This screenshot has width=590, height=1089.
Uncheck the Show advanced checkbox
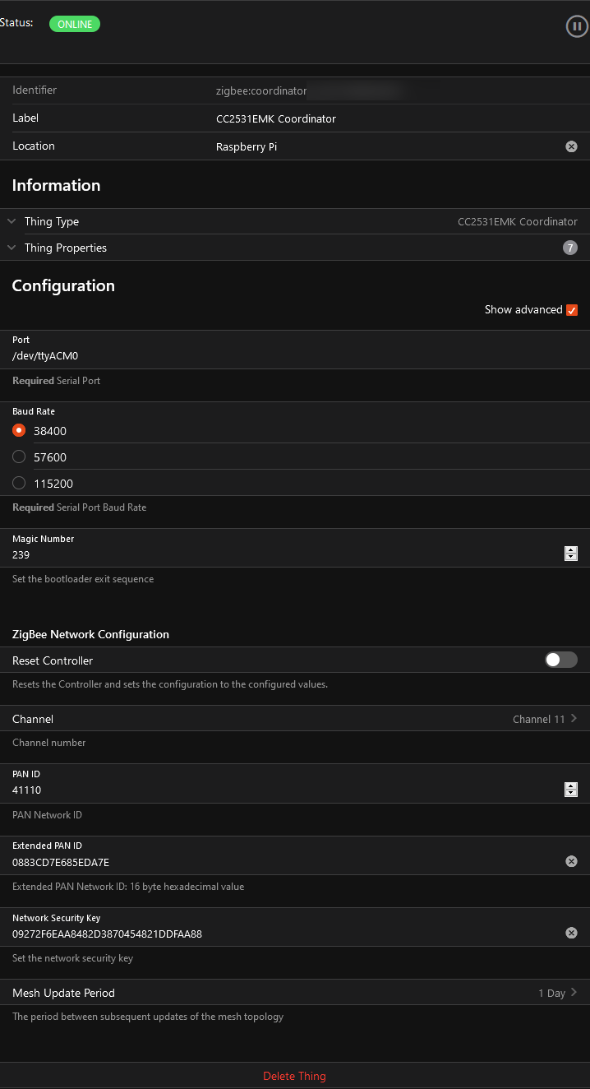click(572, 310)
